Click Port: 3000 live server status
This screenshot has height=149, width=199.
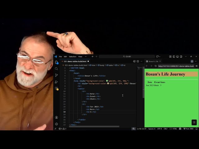tap(188, 129)
